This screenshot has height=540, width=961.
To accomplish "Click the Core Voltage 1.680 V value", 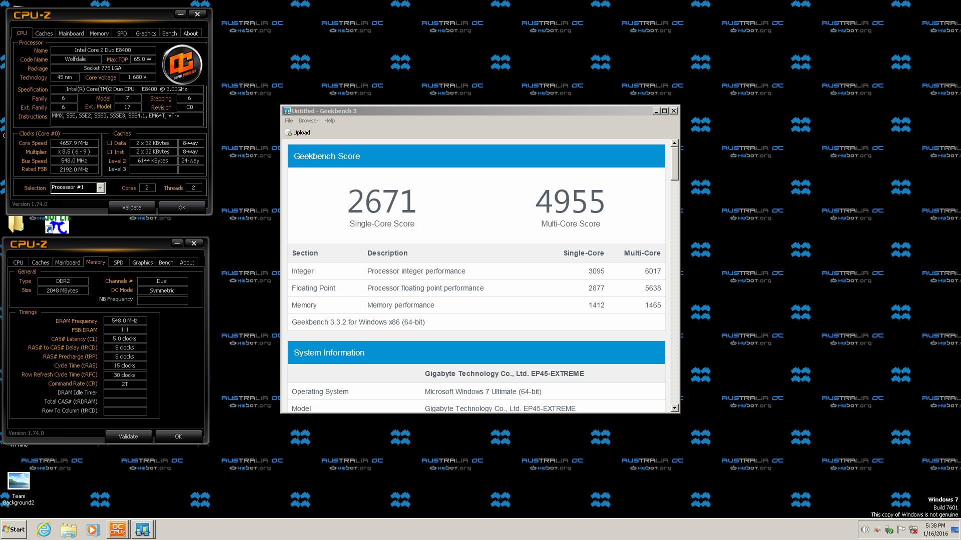I will tap(137, 77).
